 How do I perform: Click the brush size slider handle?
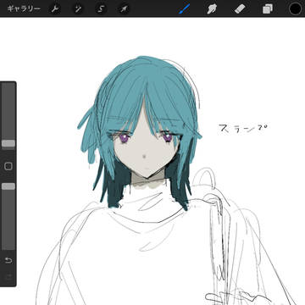[x=8, y=143]
